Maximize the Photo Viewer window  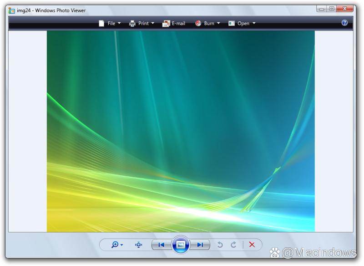click(x=332, y=9)
